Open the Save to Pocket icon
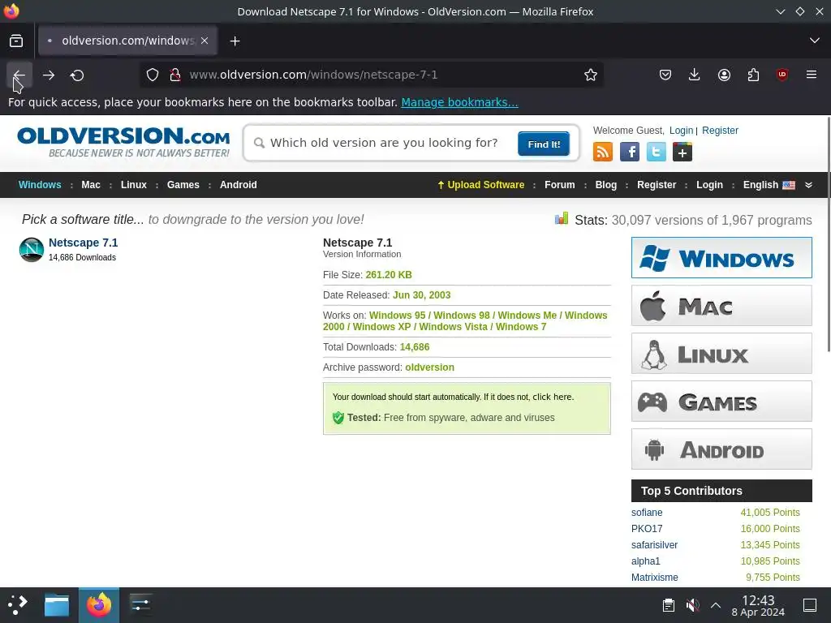This screenshot has width=831, height=623. coord(665,75)
